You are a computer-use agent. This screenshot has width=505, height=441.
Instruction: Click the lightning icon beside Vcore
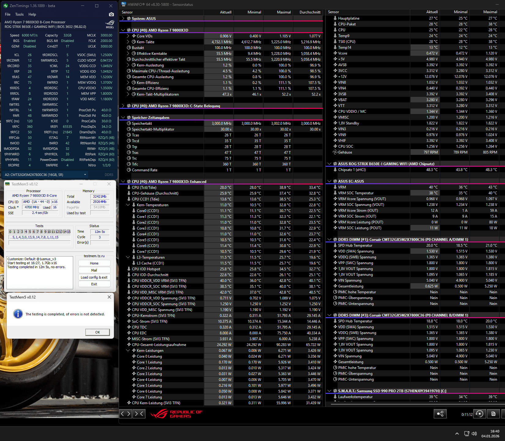click(x=335, y=53)
